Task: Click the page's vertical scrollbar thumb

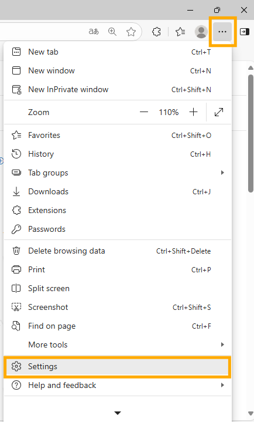Action: (250, 132)
